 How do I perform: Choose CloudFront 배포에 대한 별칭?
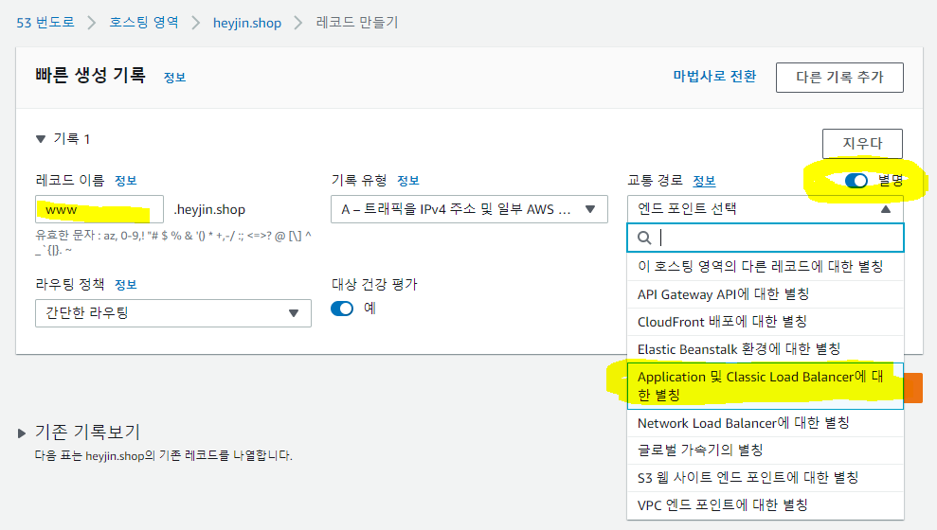point(722,322)
